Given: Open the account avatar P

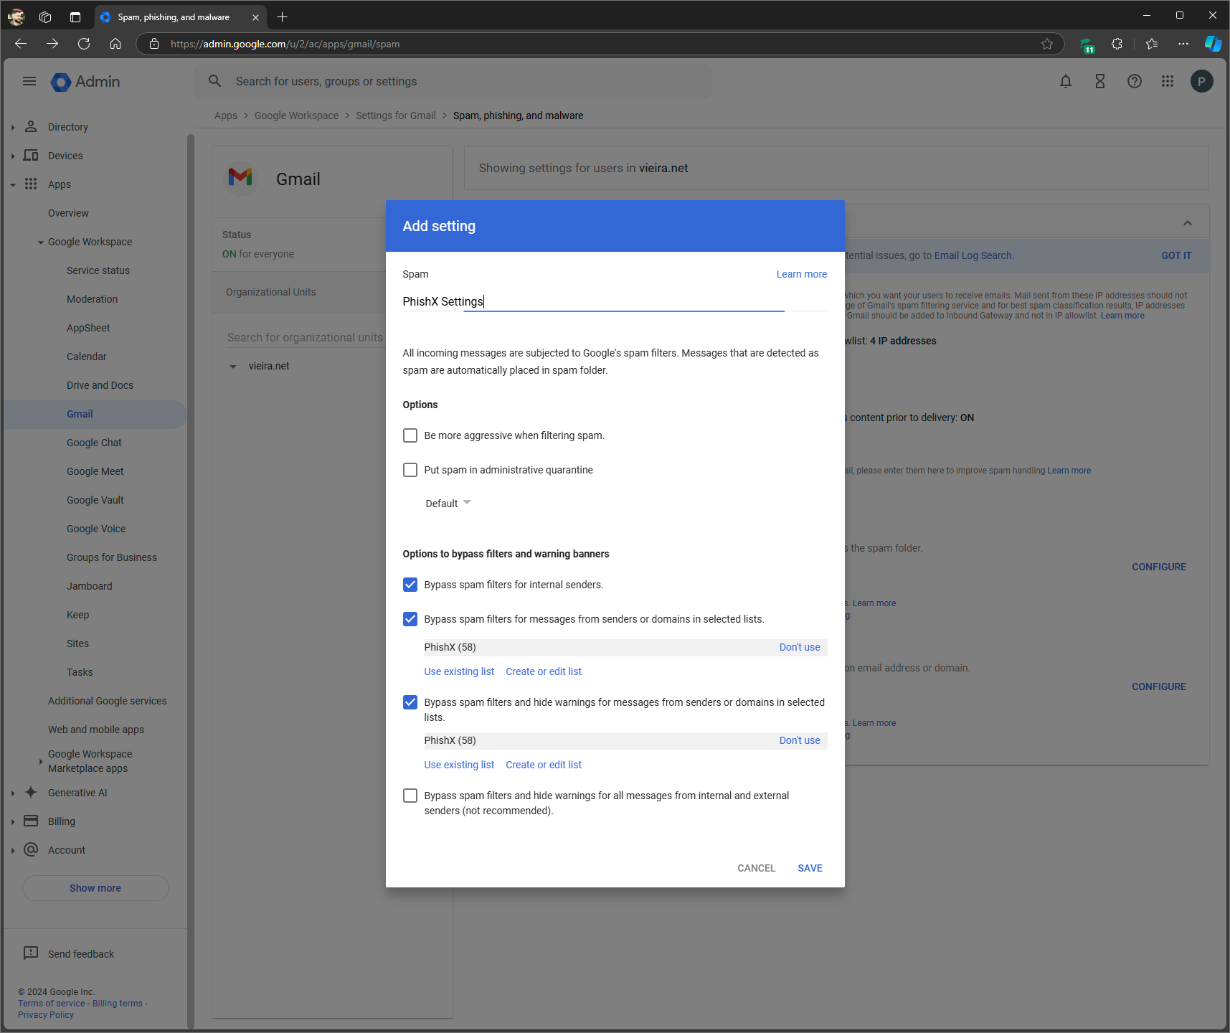Looking at the screenshot, I should click(1202, 81).
